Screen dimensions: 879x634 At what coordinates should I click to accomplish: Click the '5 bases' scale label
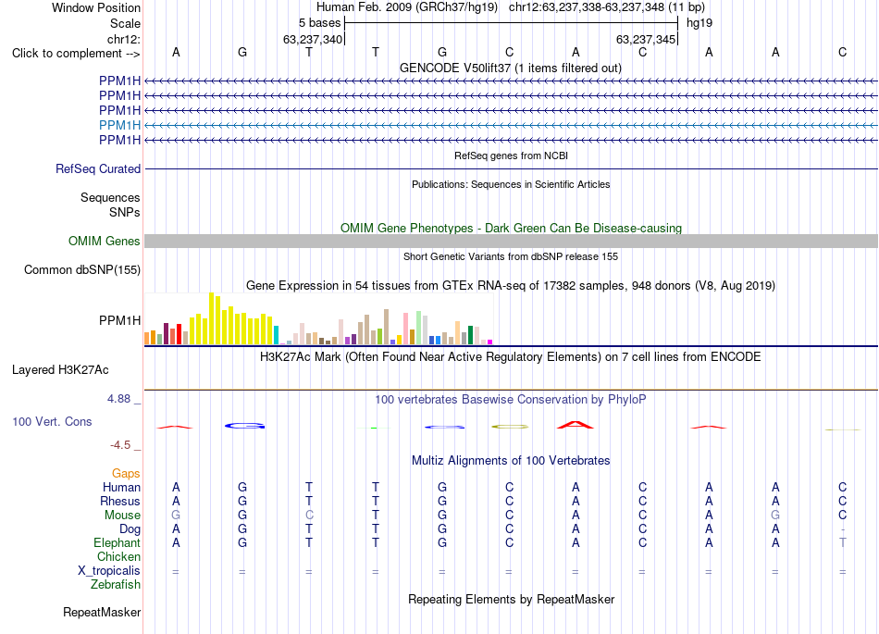tap(319, 23)
